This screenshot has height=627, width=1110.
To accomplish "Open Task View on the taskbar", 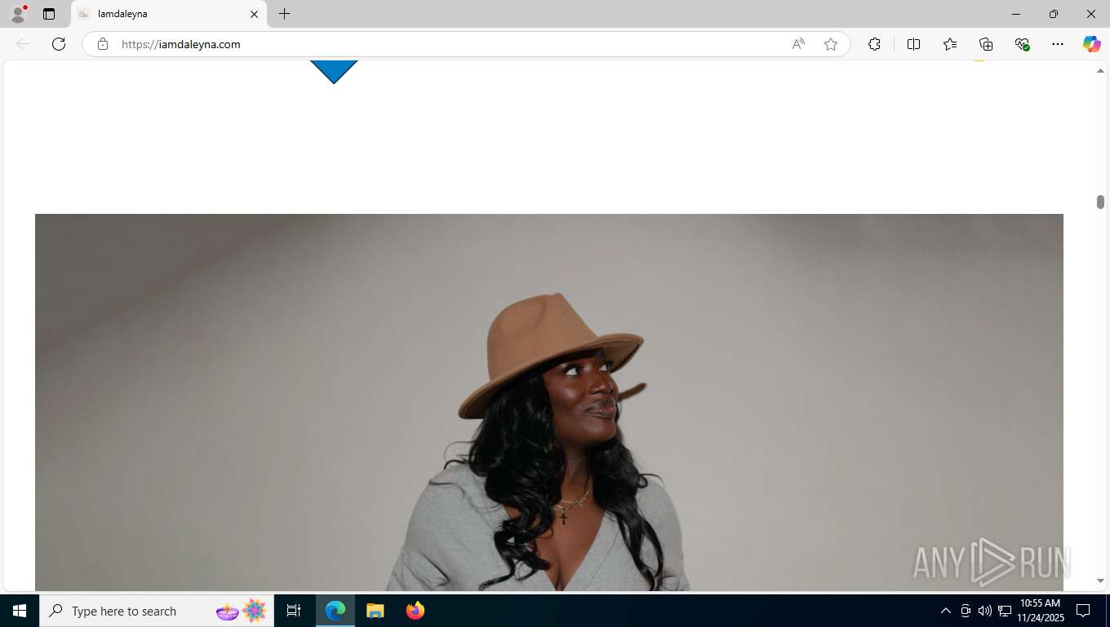I will (x=294, y=611).
